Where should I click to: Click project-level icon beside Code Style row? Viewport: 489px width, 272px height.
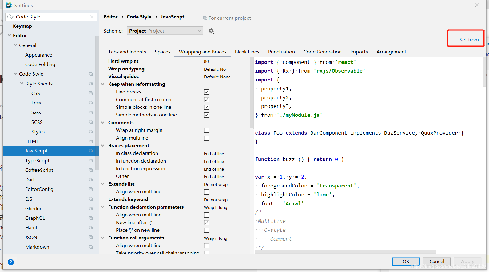click(x=91, y=74)
